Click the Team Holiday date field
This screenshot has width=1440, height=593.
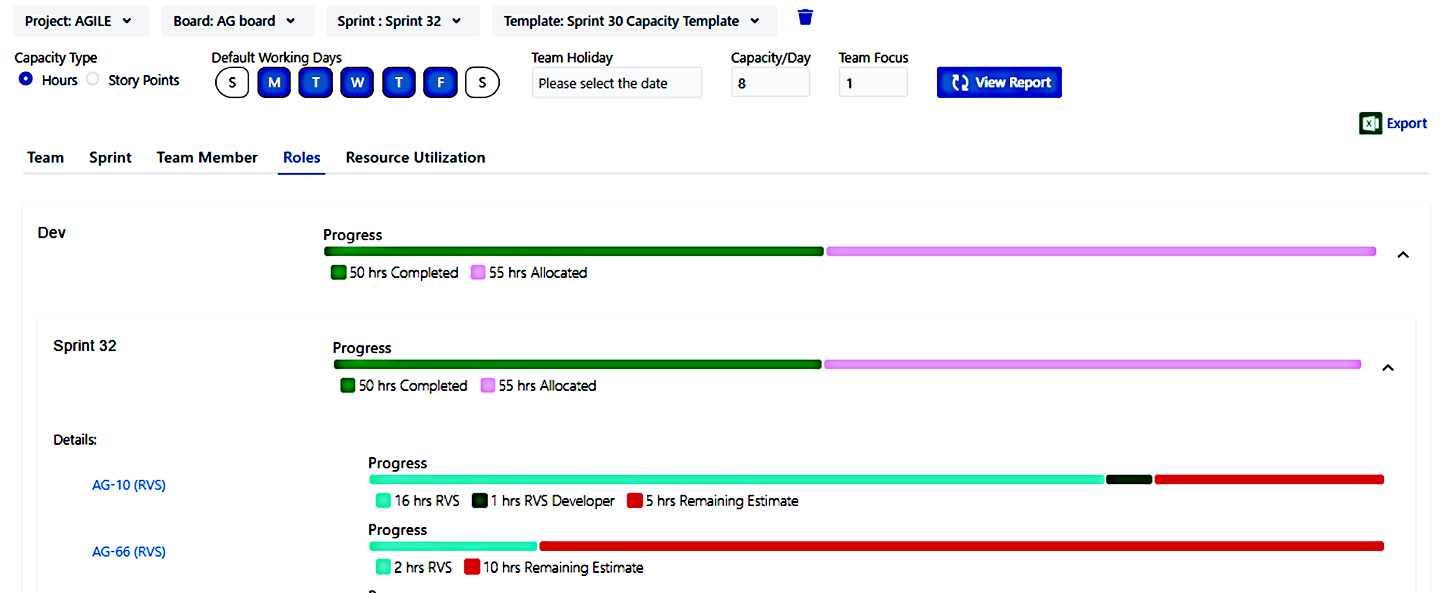point(617,82)
